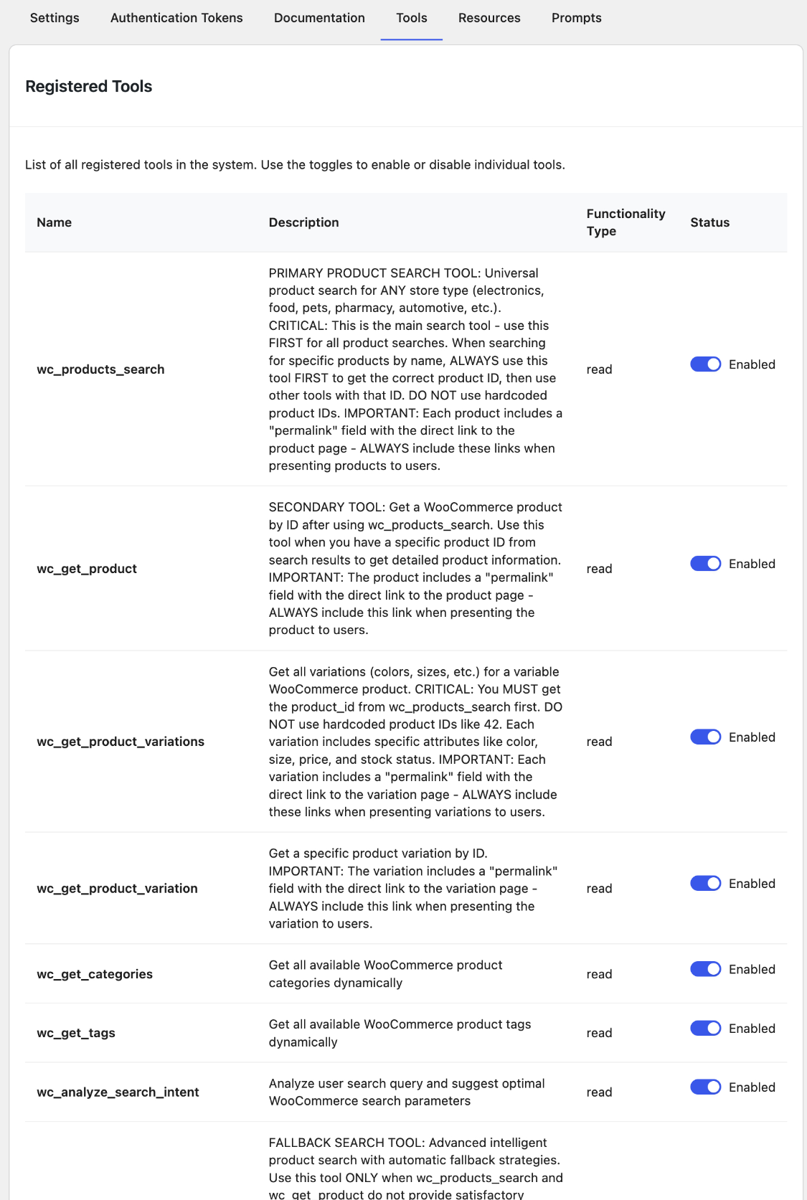807x1200 pixels.
Task: Click the Name column header
Action: pyautogui.click(x=54, y=222)
